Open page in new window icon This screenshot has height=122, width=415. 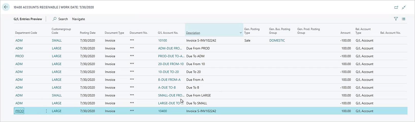pyautogui.click(x=396, y=7)
